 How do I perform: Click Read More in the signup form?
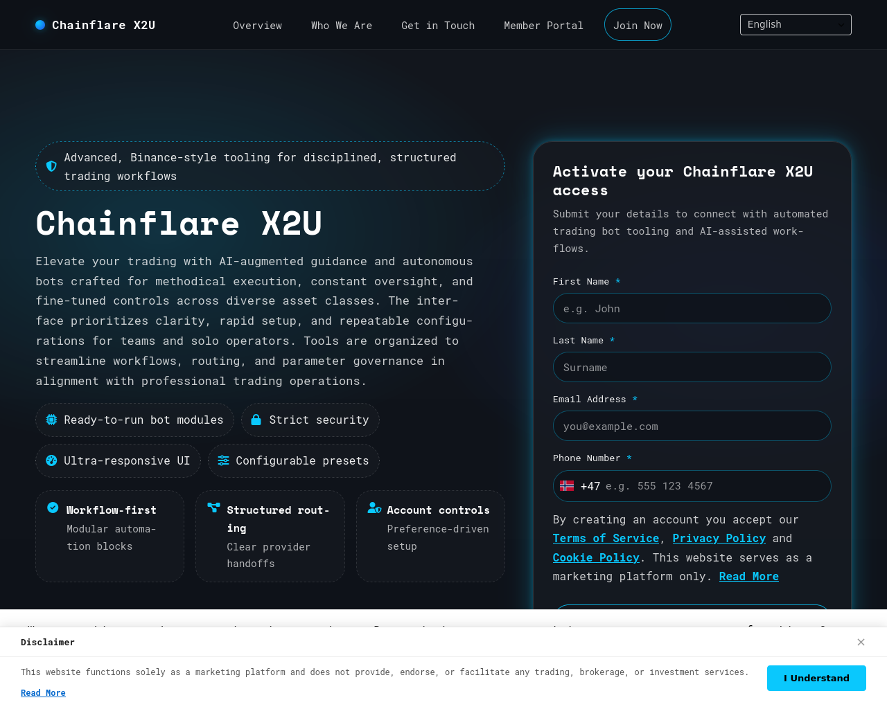[749, 577]
